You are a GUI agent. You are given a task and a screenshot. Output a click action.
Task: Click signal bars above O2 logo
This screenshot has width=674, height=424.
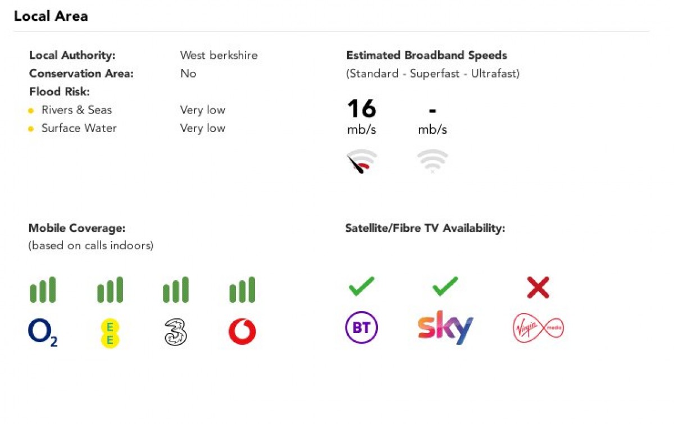click(43, 290)
